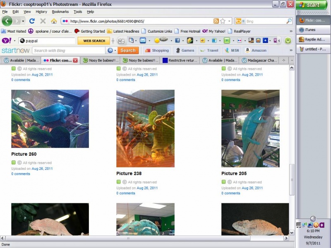Image resolution: width=331 pixels, height=248 pixels.
Task: Open the History menu
Action: click(41, 12)
